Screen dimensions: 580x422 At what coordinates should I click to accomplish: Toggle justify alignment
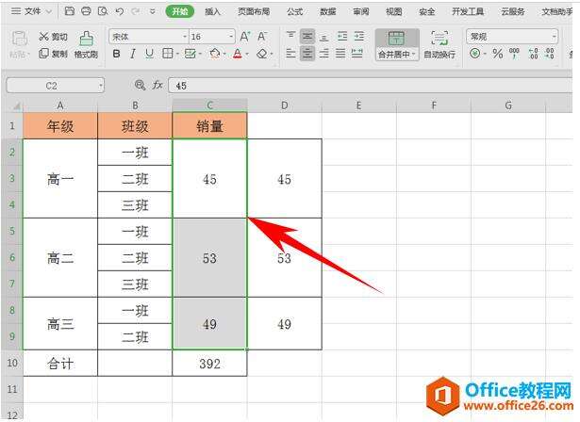(340, 54)
